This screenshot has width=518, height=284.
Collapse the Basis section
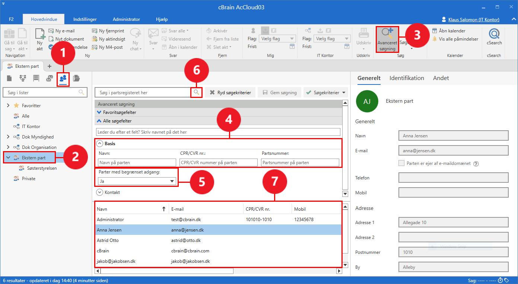(x=100, y=143)
